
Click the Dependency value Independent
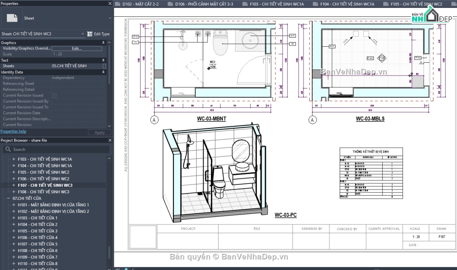63,78
